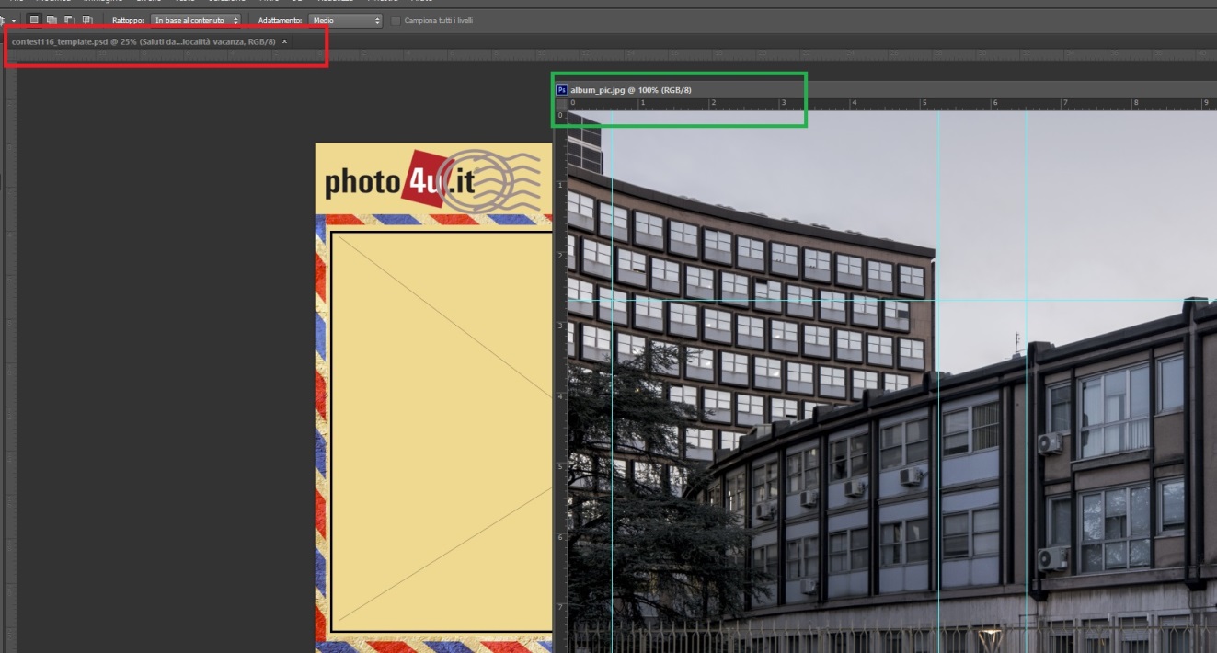
Task: Open the Rattoppo dropdown 'In base al contenuto'
Action: pos(197,20)
